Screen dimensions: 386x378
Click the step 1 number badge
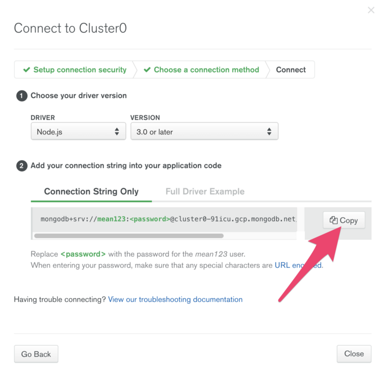point(22,96)
